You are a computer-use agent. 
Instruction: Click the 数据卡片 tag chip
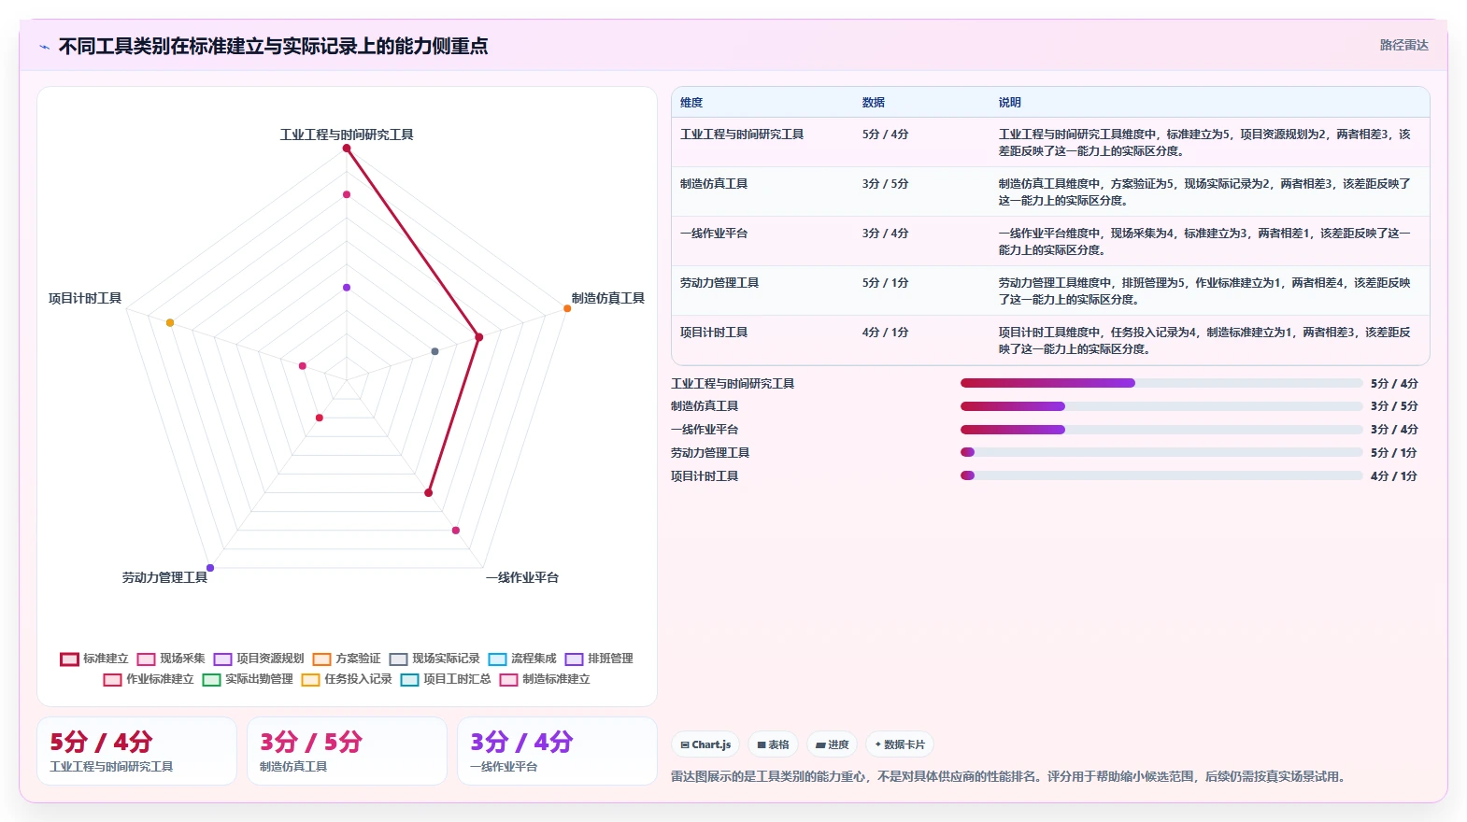point(900,744)
